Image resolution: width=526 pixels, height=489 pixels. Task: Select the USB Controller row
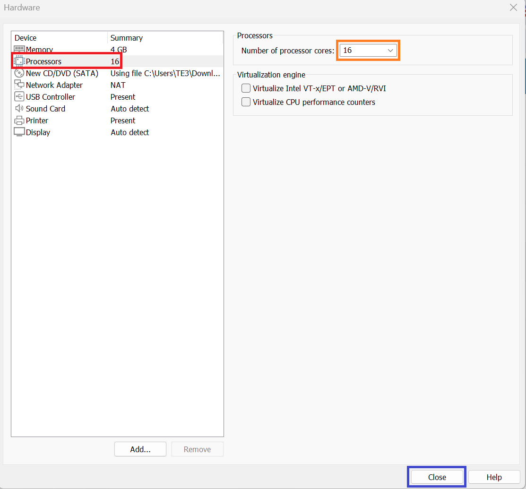coord(117,96)
